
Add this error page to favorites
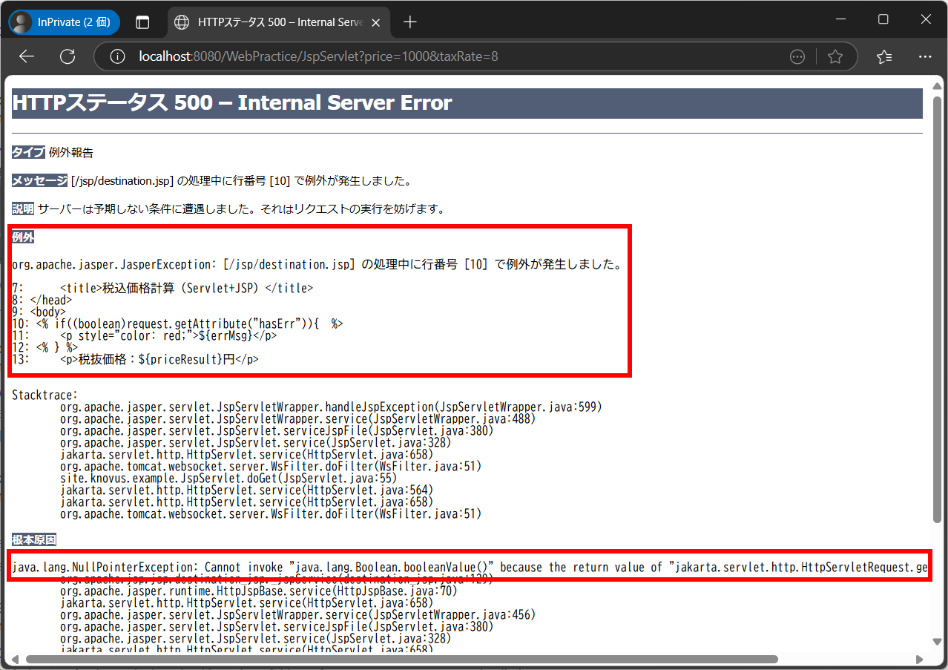[835, 56]
